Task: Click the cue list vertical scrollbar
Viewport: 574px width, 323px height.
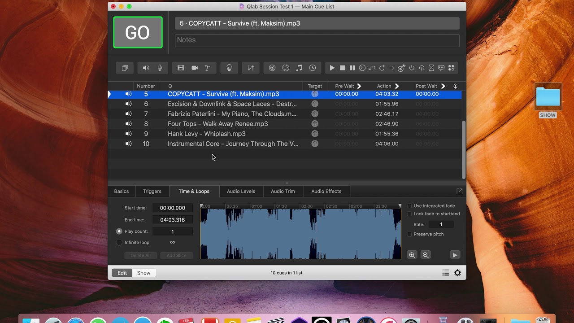Action: [x=464, y=149]
